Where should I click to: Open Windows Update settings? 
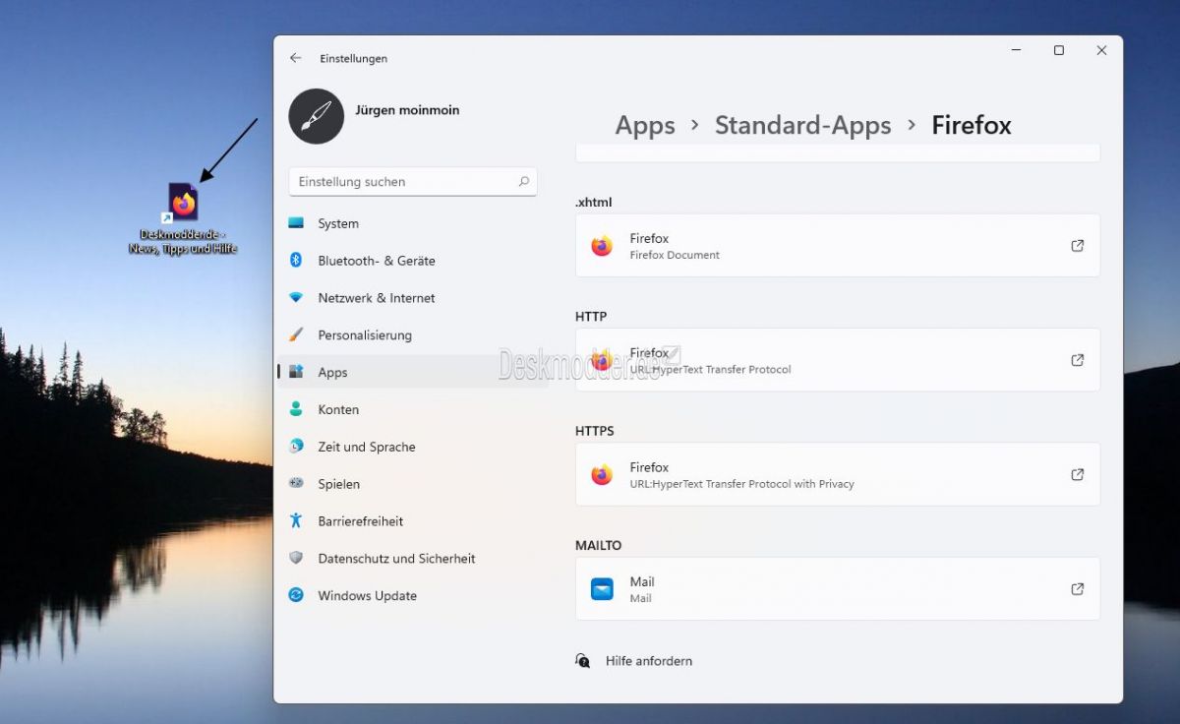point(367,595)
